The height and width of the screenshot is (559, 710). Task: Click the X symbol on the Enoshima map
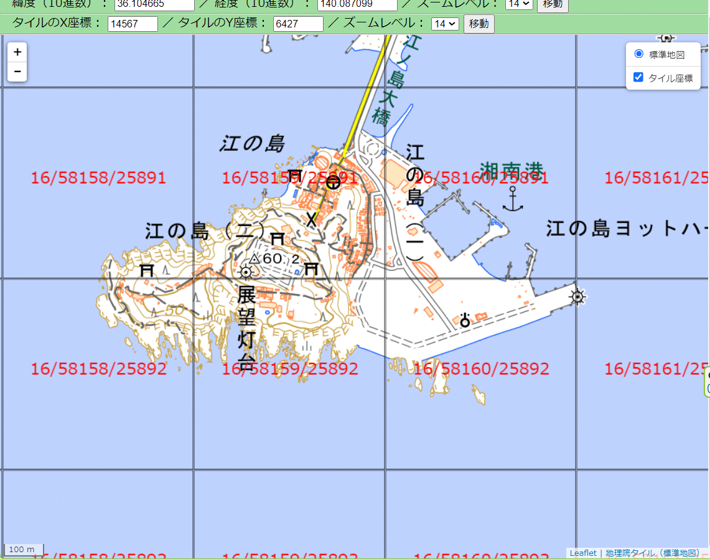click(311, 219)
